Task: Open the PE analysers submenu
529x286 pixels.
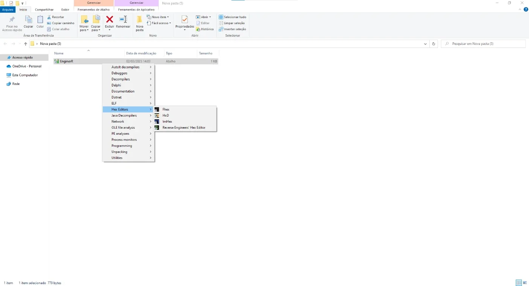Action: coord(128,134)
